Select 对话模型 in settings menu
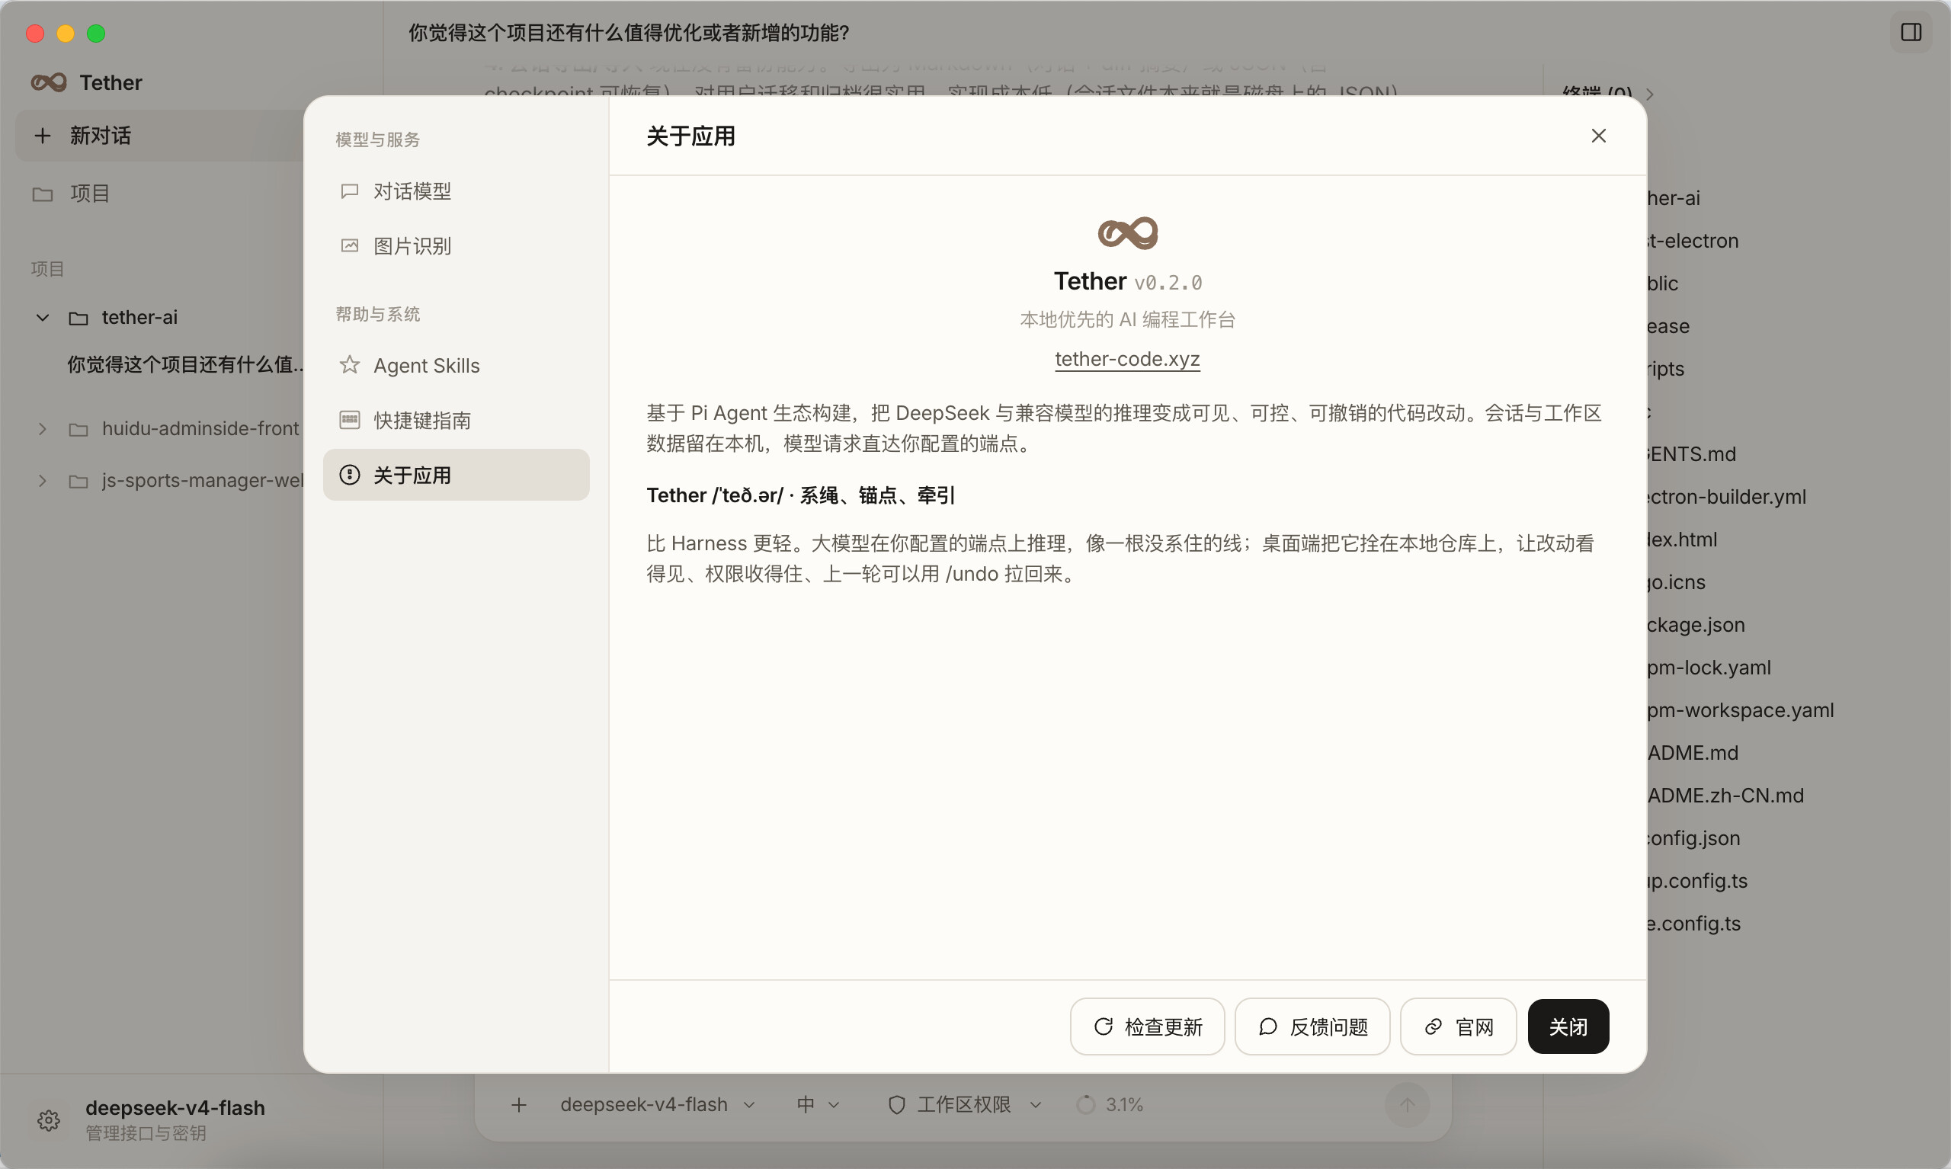Viewport: 1951px width, 1169px height. [x=456, y=191]
